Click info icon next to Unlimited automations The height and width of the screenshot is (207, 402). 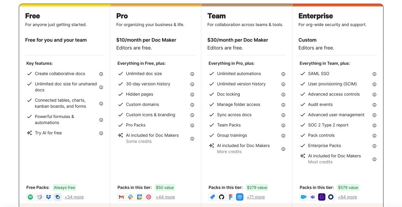[283, 74]
